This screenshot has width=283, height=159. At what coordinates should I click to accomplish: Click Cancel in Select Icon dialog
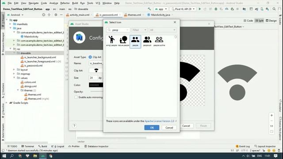169,128
